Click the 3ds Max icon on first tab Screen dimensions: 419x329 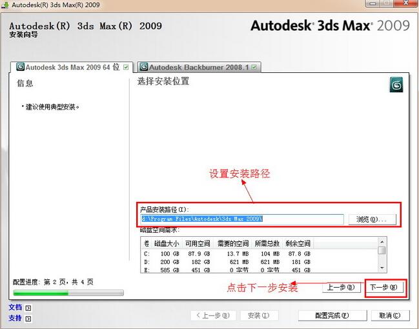pos(20,66)
